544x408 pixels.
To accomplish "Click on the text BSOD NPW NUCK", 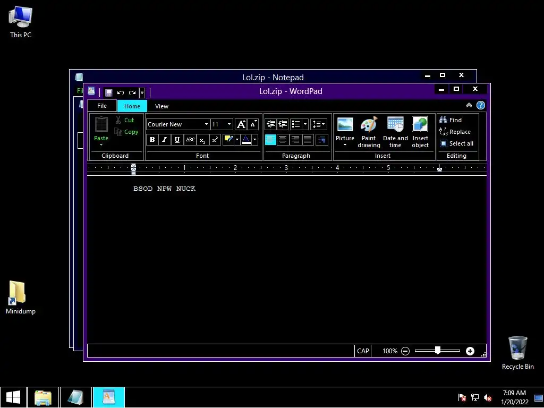I will pyautogui.click(x=165, y=189).
